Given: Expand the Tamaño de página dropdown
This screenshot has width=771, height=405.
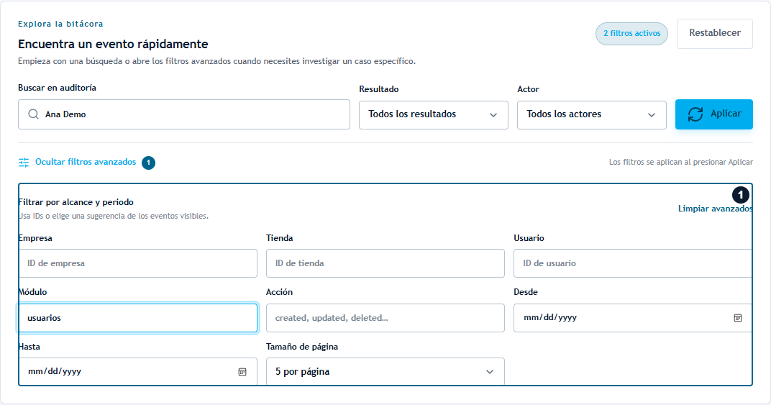Looking at the screenshot, I should click(x=385, y=371).
